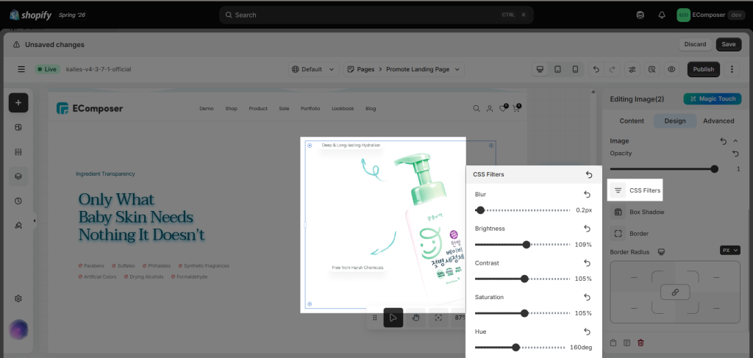This screenshot has width=753, height=358.
Task: Link border radius values together
Action: [675, 293]
